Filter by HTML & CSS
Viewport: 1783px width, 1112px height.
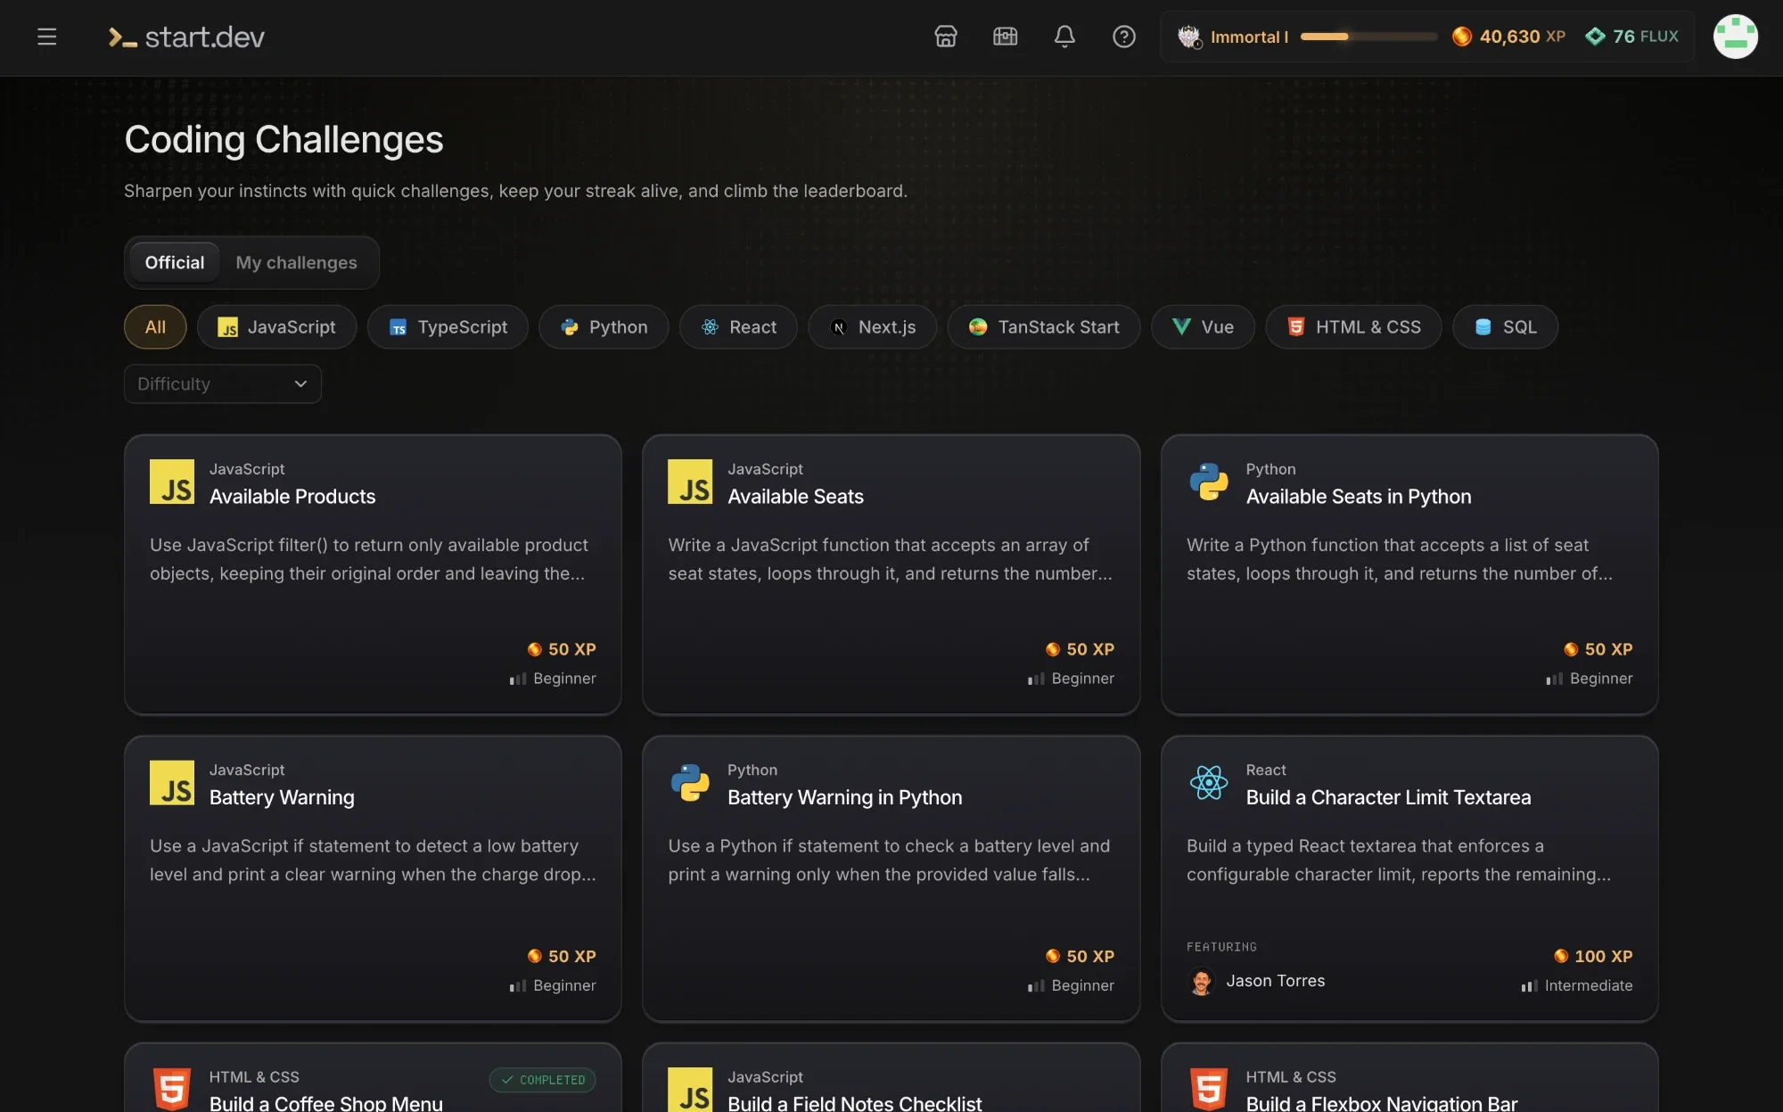[x=1353, y=327]
